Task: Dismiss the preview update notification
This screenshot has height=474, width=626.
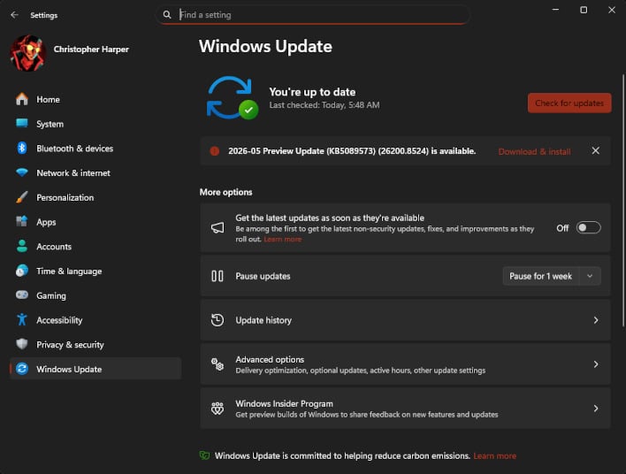Action: point(596,150)
